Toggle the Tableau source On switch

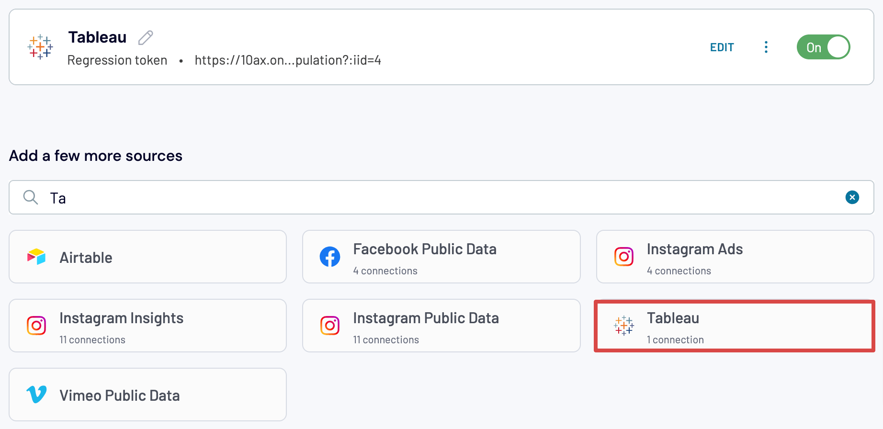click(x=823, y=47)
